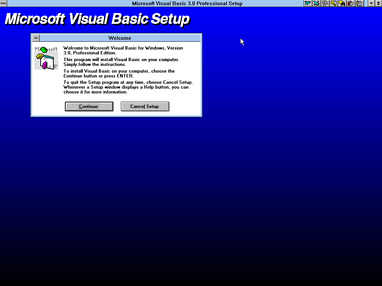This screenshot has height=286, width=382.
Task: Launch Microsoft Word from the Office toolbar
Action: pyautogui.click(x=308, y=3)
